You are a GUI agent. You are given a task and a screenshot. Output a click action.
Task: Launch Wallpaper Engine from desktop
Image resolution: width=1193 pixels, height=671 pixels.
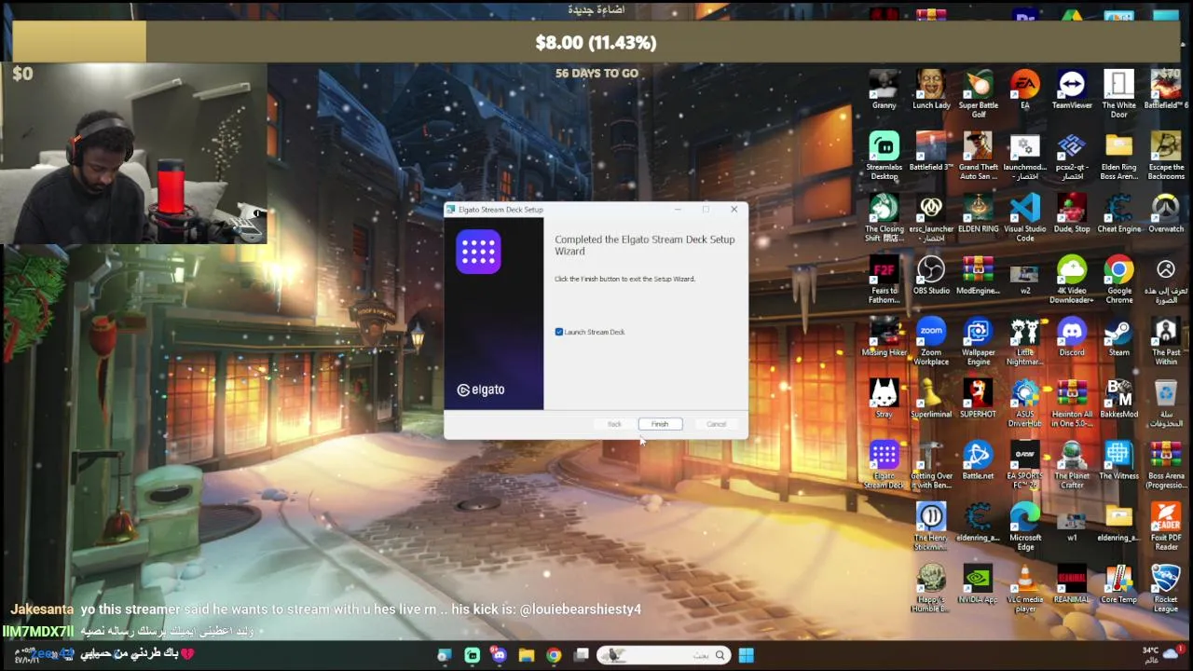click(978, 341)
